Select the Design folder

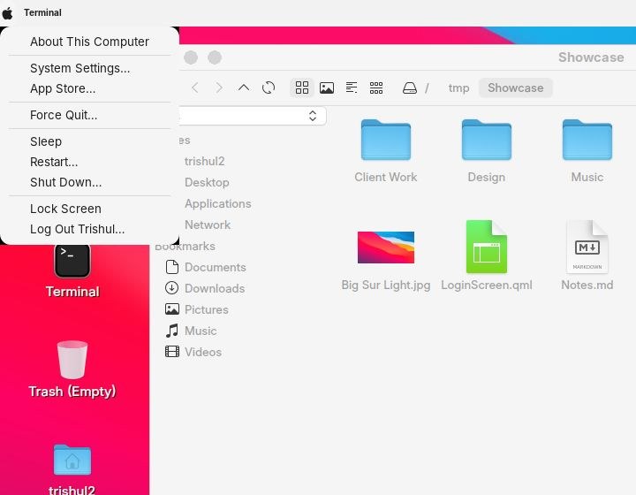(x=487, y=140)
